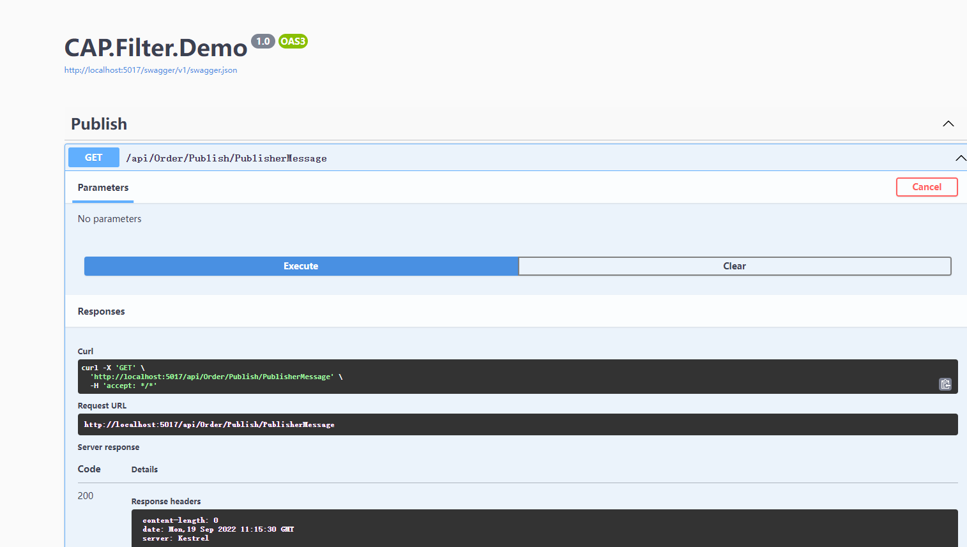Viewport: 967px width, 547px height.
Task: Click the Details column header
Action: (x=144, y=470)
